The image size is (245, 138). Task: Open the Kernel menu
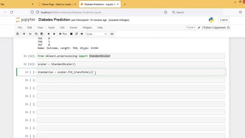(73, 28)
